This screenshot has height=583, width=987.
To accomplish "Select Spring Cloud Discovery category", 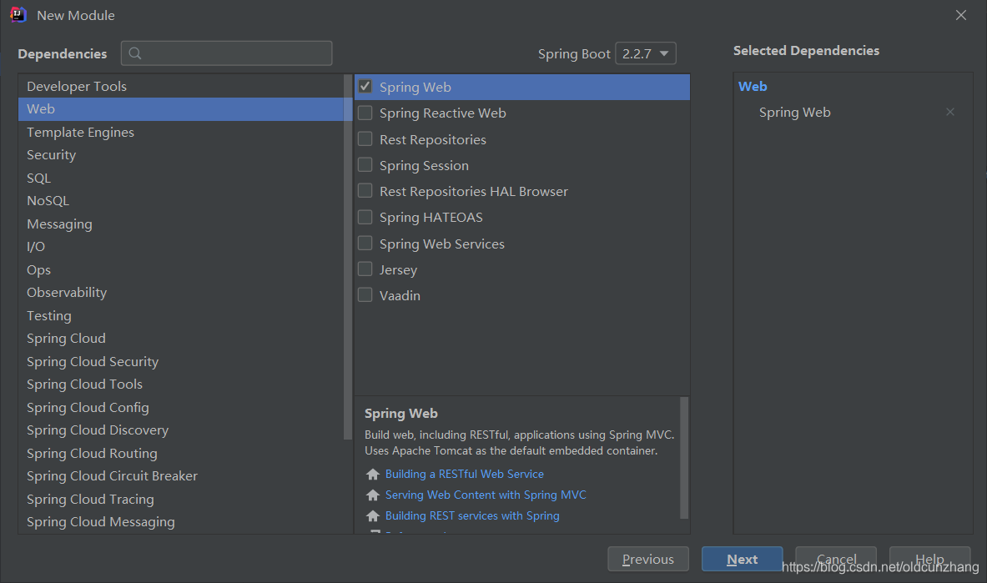I will click(181, 430).
